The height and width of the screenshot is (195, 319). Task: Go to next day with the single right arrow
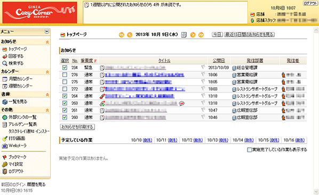[193, 35]
